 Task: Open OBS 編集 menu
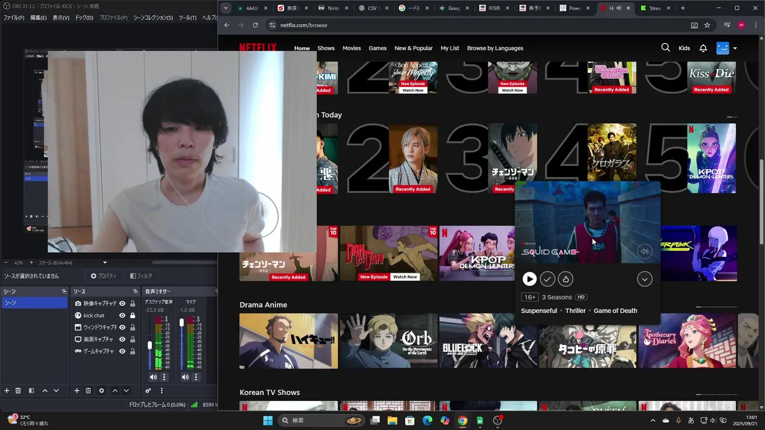tap(38, 18)
